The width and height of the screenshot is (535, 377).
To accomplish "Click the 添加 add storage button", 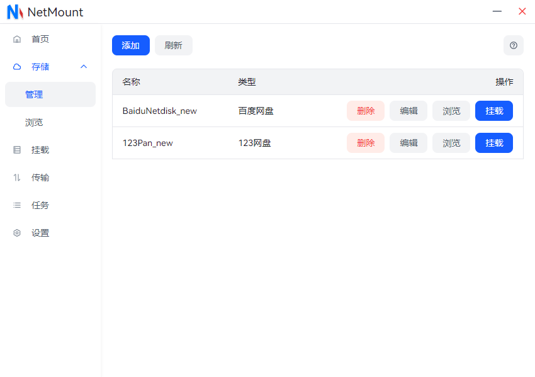I will pyautogui.click(x=130, y=45).
